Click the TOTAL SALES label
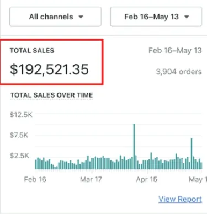Viewport: 207px width, 214px height. click(x=32, y=51)
